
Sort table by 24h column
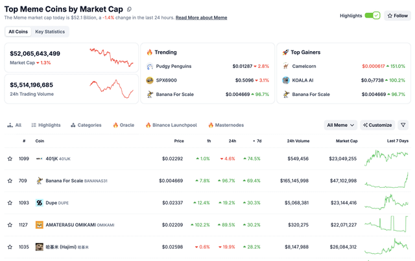[231, 141]
